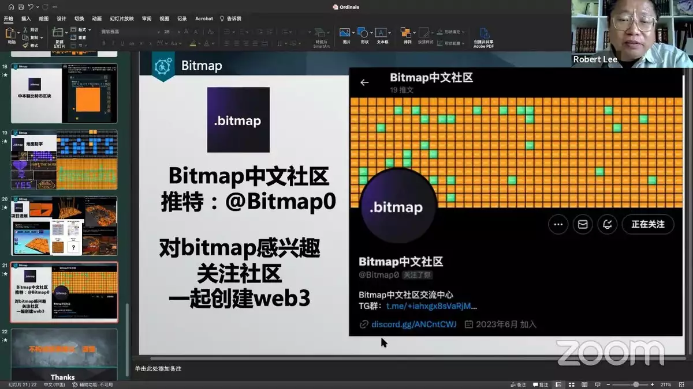Open the 审阅 ribbon tab
The height and width of the screenshot is (389, 693).
[x=147, y=18]
